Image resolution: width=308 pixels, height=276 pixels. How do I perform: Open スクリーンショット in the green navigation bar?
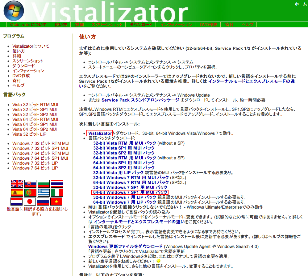(107, 25)
